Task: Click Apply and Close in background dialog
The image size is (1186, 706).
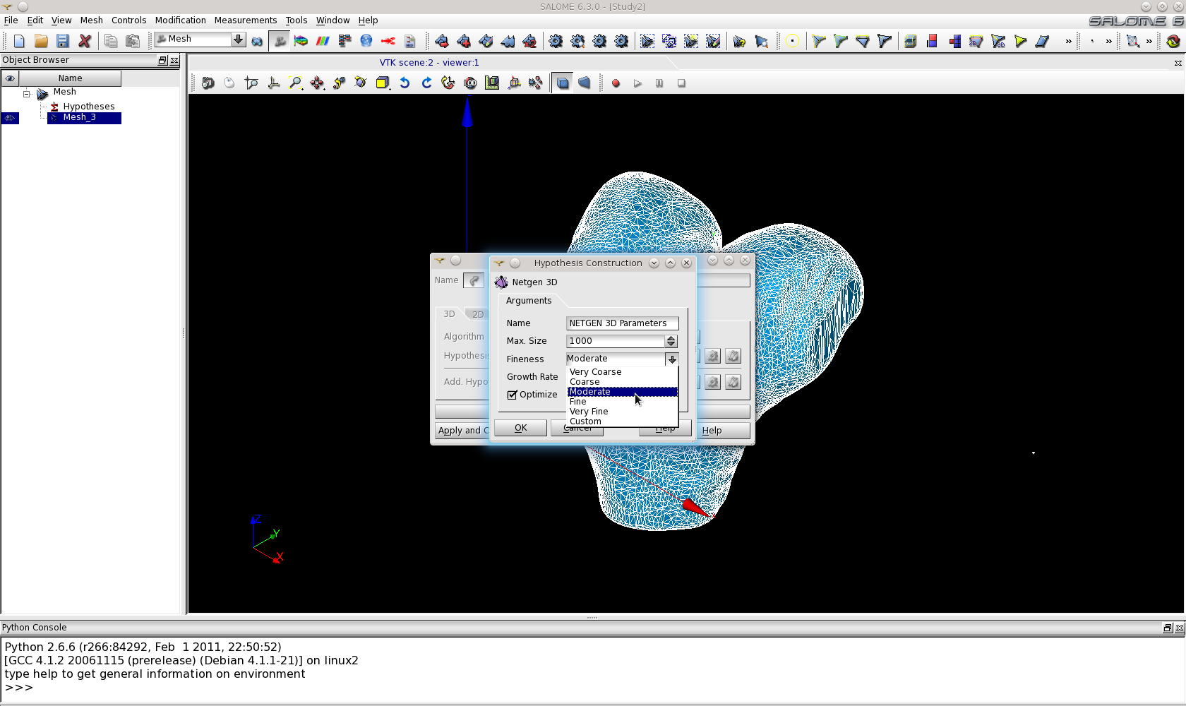Action: (x=462, y=430)
